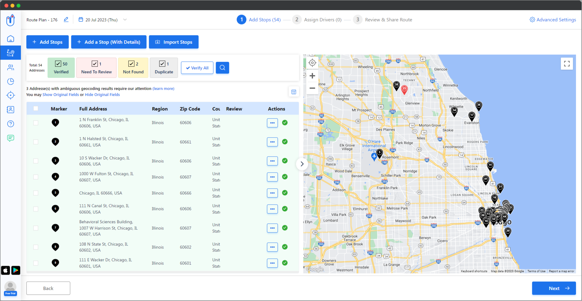The width and height of the screenshot is (582, 301).
Task: Click map marker 29 south of downtown
Action: click(508, 232)
